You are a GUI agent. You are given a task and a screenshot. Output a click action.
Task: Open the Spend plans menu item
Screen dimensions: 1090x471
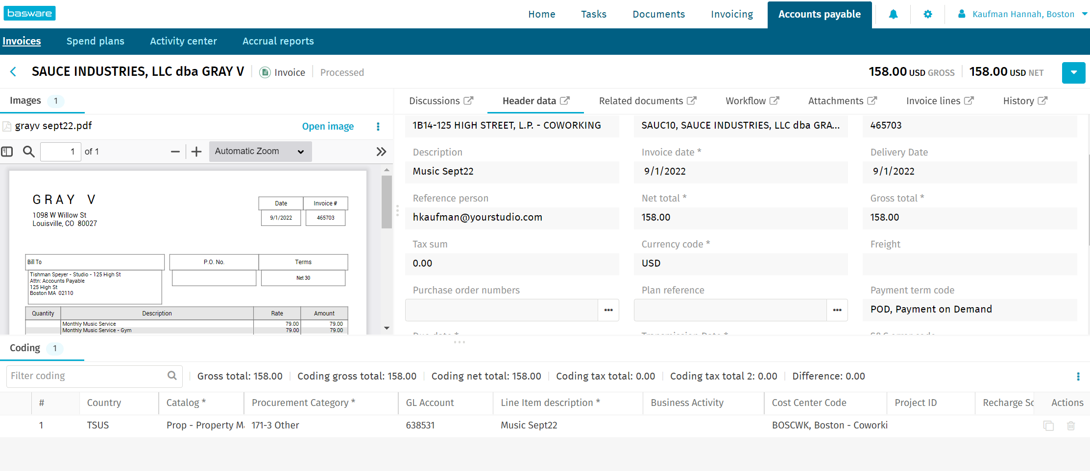(95, 41)
